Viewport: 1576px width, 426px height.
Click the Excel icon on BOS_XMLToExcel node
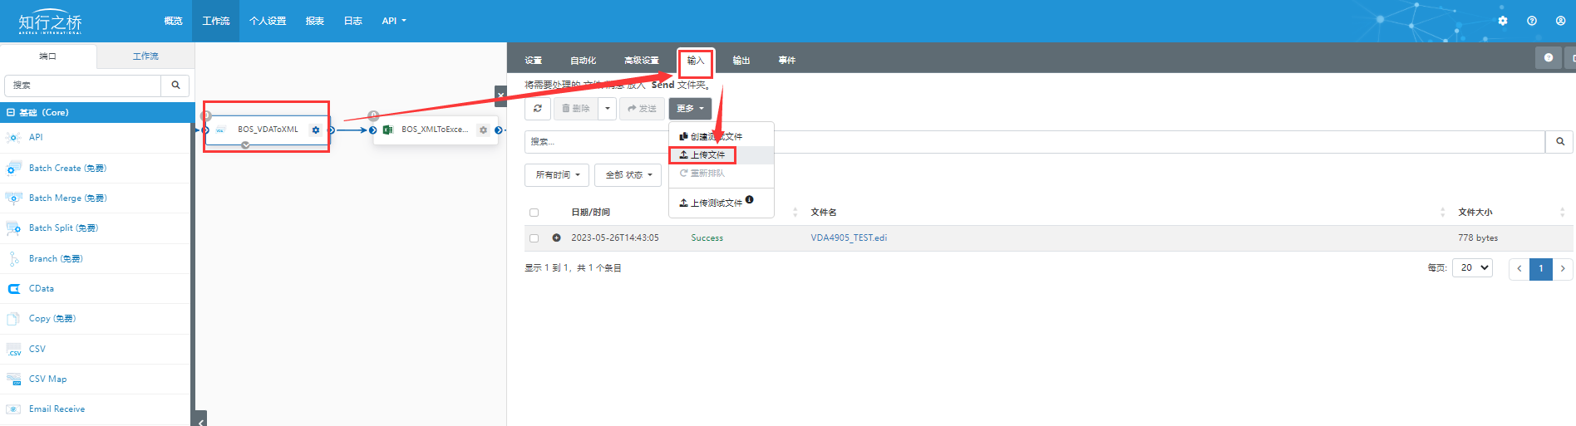(x=387, y=130)
